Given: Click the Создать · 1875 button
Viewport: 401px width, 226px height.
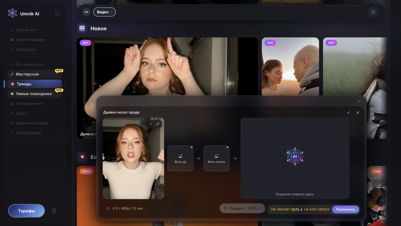Looking at the screenshot, I should [242, 208].
